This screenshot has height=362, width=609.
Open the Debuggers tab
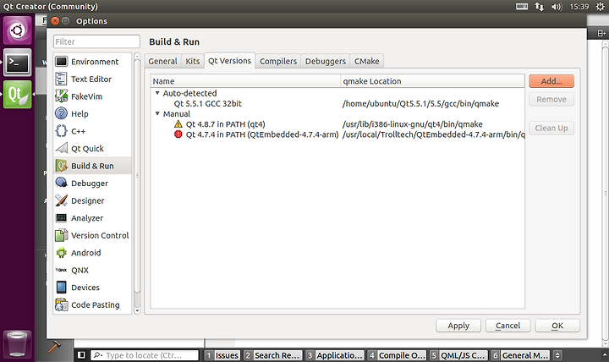[326, 61]
